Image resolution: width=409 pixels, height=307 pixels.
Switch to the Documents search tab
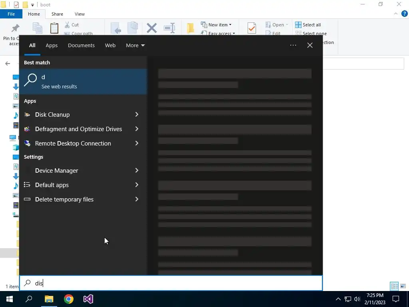(x=81, y=46)
